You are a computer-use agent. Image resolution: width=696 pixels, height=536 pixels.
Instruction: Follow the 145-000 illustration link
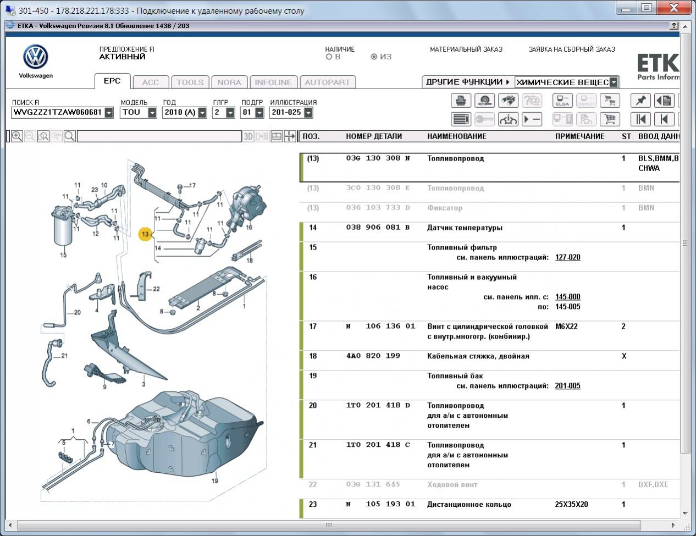click(568, 297)
